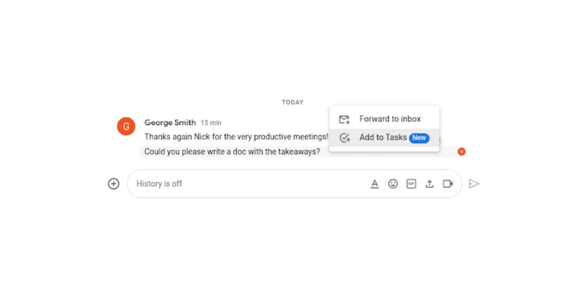This screenshot has height=285, width=570.
Task: Open the emoji picker
Action: click(393, 184)
